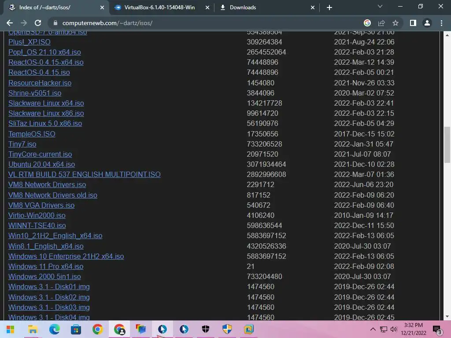The height and width of the screenshot is (338, 451).
Task: Open the Tiny7.iso link
Action: (x=22, y=144)
